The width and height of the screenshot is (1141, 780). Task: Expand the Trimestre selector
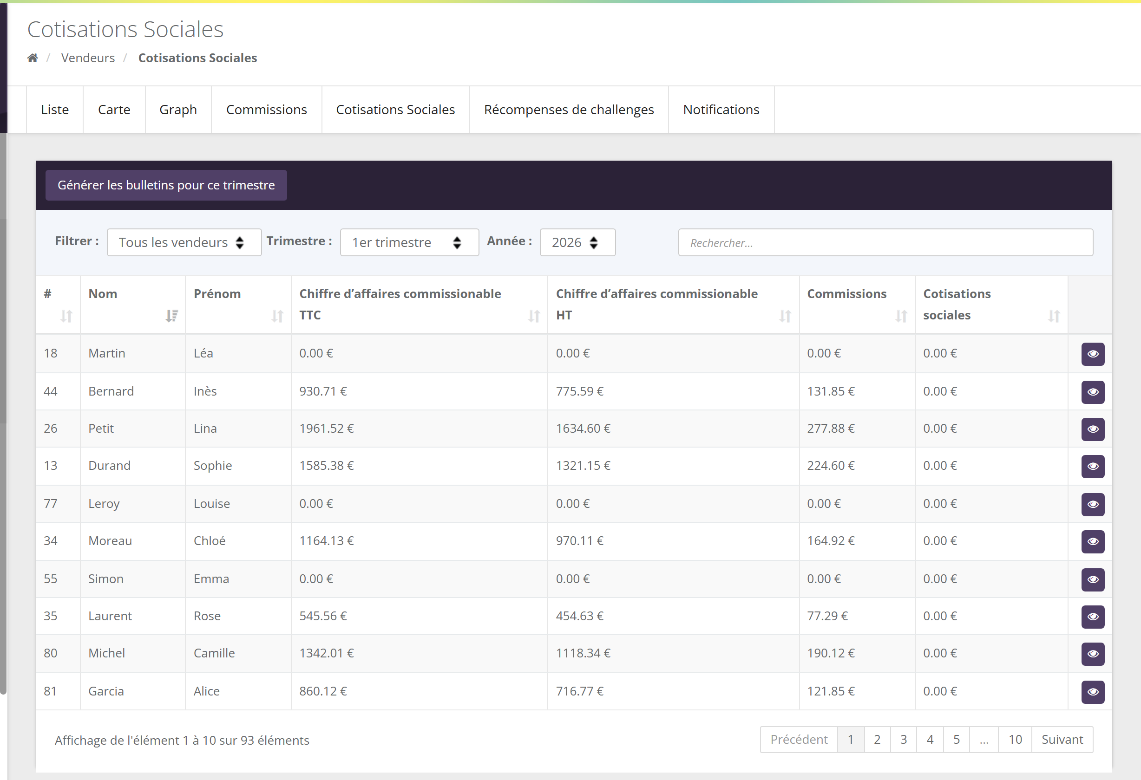(x=409, y=242)
